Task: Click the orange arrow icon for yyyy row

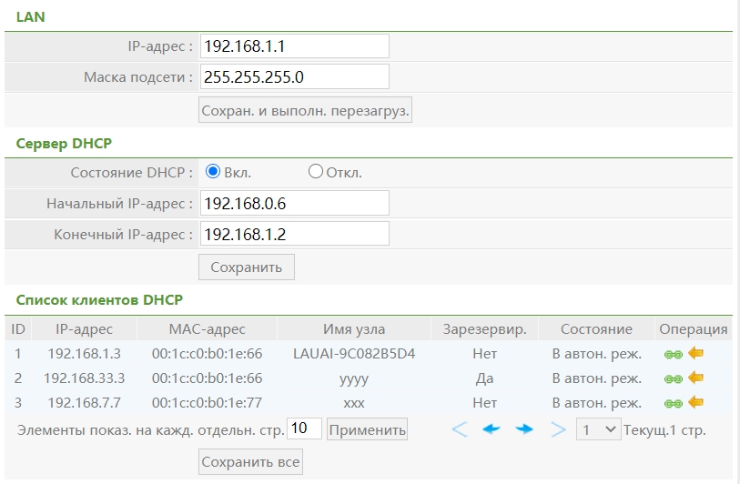Action: click(x=695, y=378)
